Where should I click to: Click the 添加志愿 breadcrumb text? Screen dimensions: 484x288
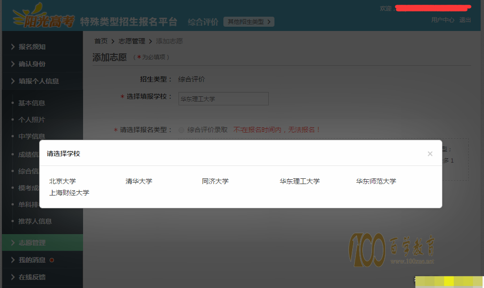tap(169, 41)
